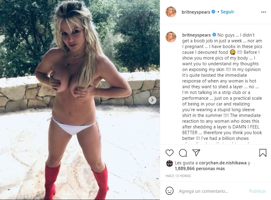Screen dimensions: 271x200
Task: Open britneyspears username in caption
Action: 196,35
